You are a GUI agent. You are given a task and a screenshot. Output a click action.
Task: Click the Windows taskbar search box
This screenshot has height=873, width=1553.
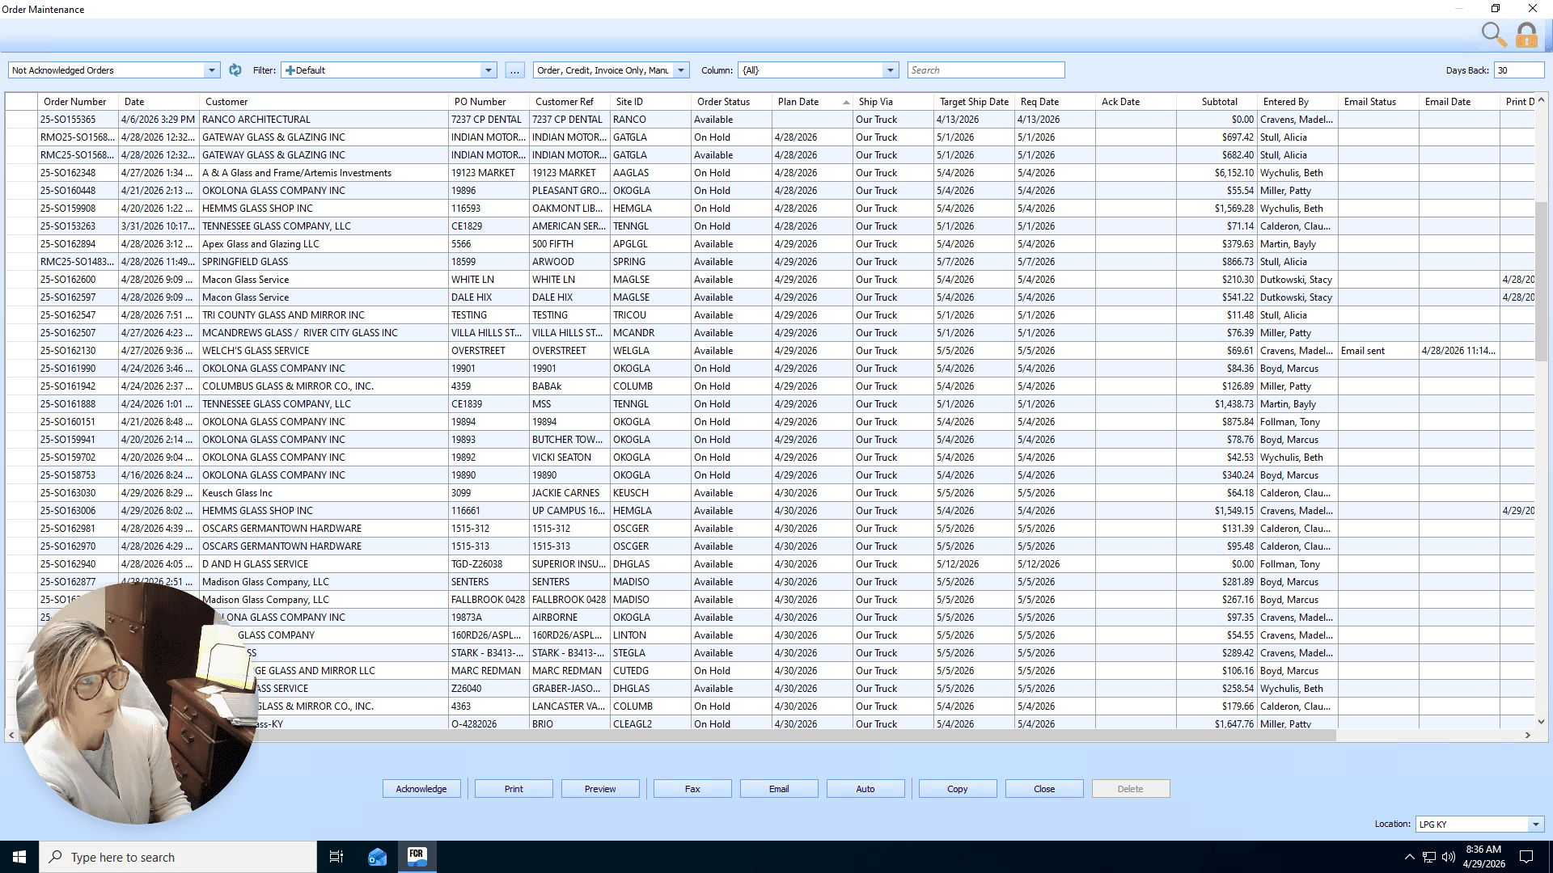point(178,857)
